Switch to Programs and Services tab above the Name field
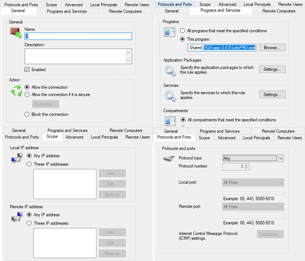Viewport: 305px width, 261px height. coord(67,11)
